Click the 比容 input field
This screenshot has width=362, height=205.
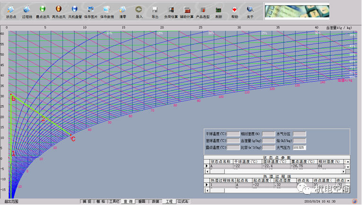coord(268,148)
